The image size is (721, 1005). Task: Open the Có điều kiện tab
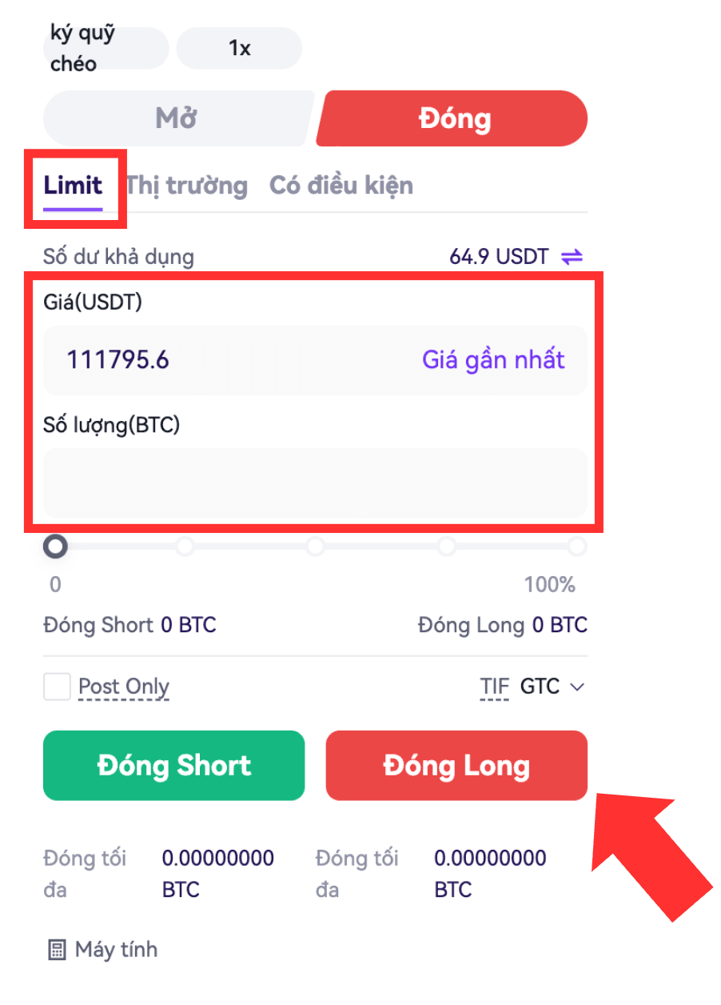click(x=341, y=186)
